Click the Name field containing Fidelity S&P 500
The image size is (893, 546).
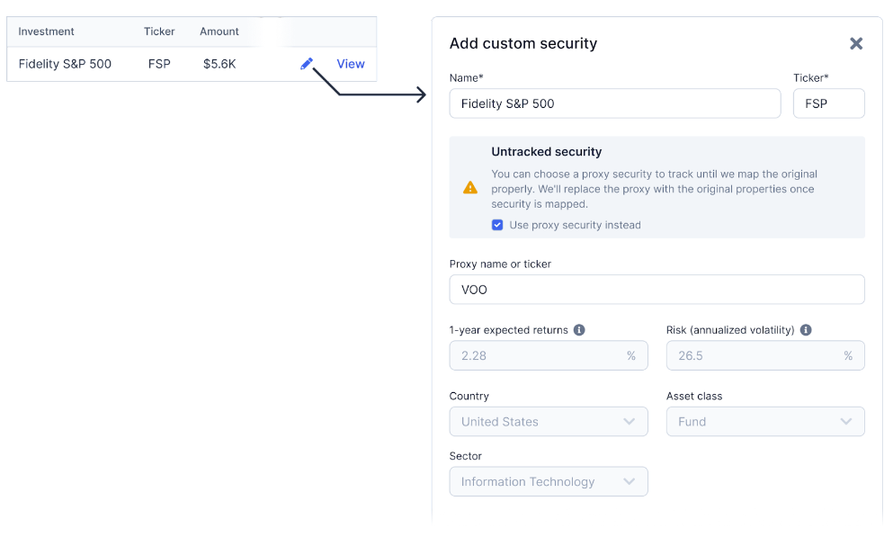615,103
